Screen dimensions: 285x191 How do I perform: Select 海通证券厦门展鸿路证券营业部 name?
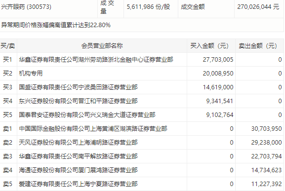[78, 170]
